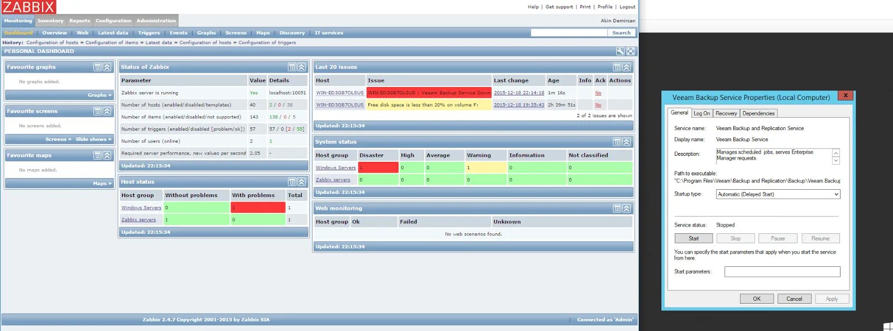Open the Reports main menu
This screenshot has width=893, height=331.
(80, 21)
